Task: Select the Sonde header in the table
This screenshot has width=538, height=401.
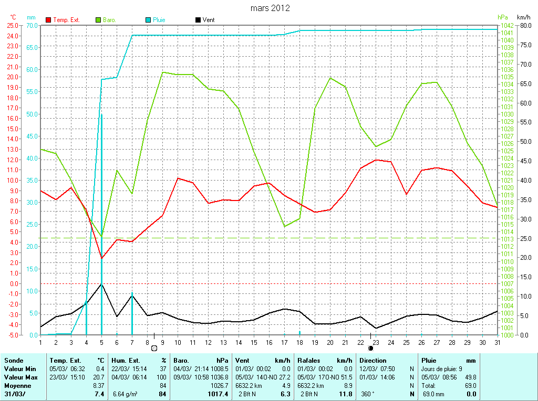Action: (13, 361)
